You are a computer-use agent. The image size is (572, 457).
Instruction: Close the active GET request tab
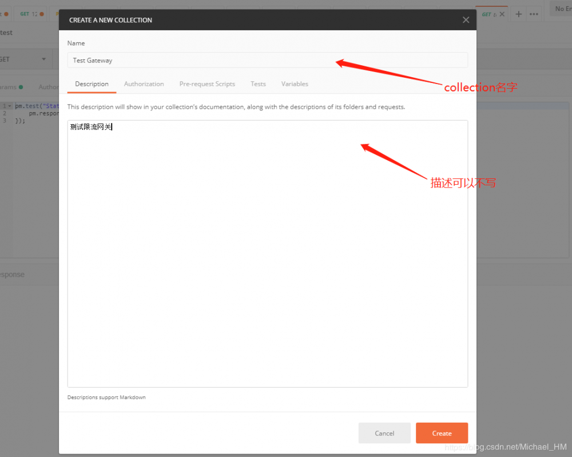coord(502,14)
